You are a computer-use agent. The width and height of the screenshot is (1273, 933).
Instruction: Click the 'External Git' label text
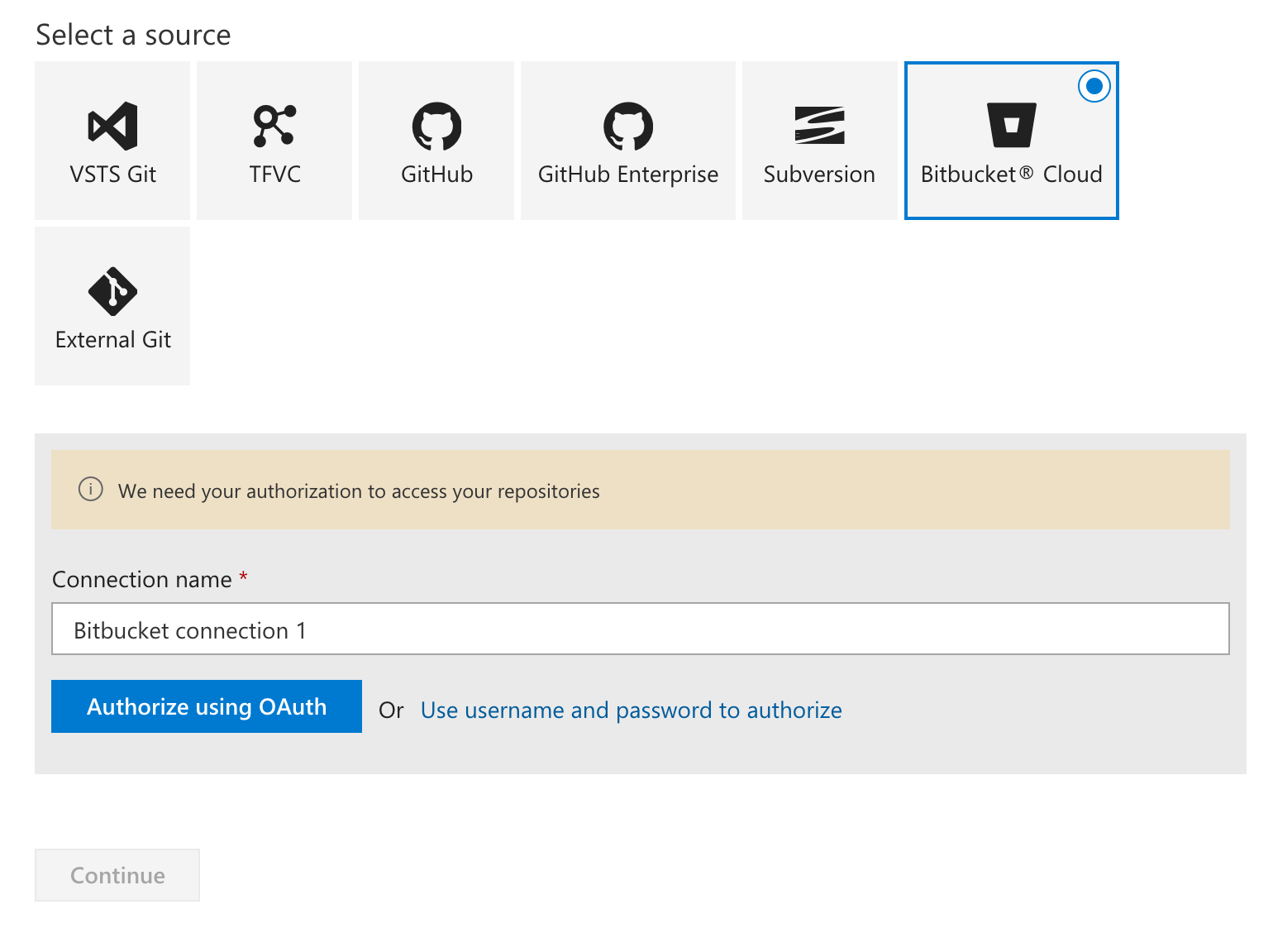(112, 339)
